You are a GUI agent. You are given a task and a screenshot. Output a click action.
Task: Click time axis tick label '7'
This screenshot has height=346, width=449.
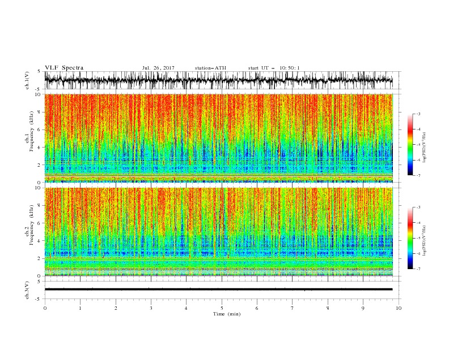(293, 308)
